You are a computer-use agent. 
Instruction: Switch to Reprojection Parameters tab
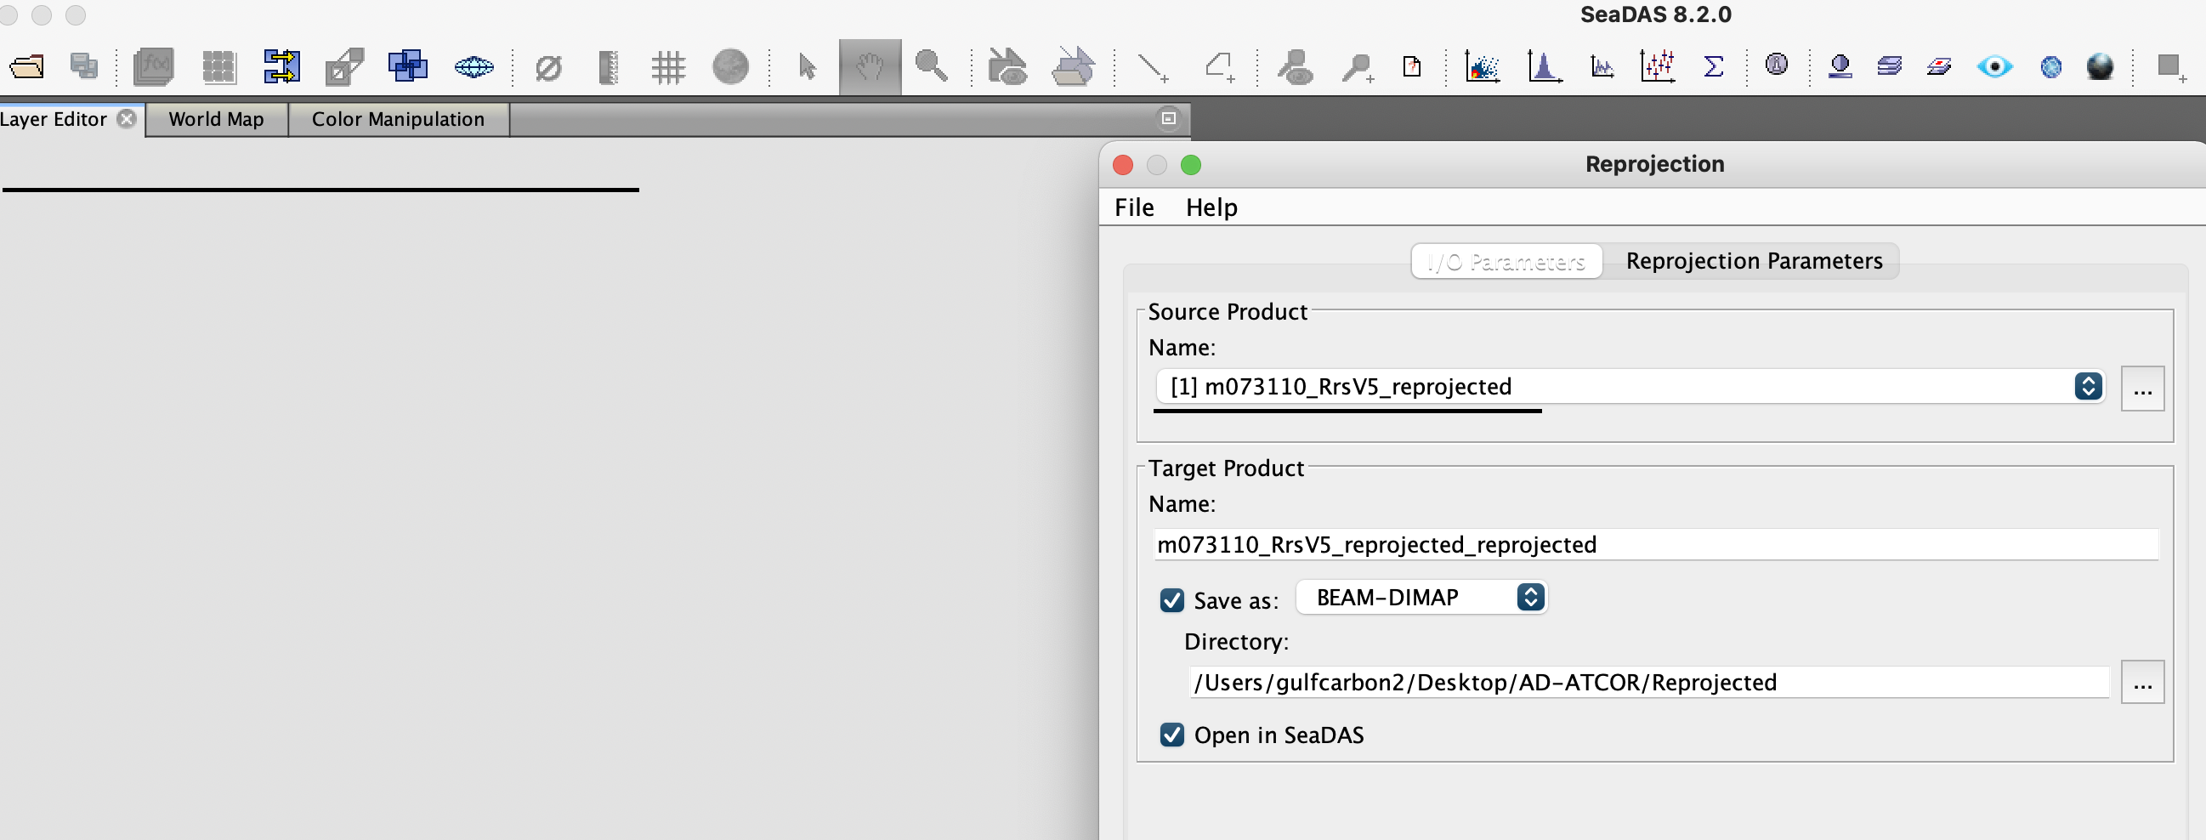coord(1754,261)
